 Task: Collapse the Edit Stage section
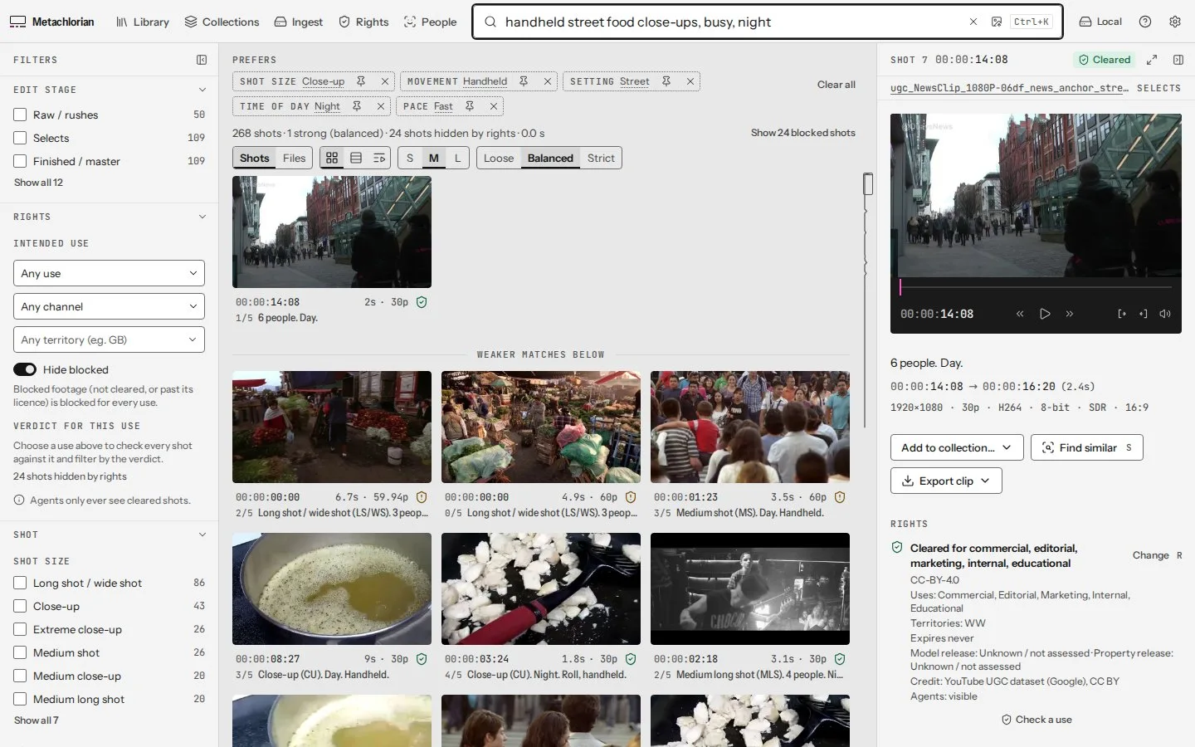202,90
